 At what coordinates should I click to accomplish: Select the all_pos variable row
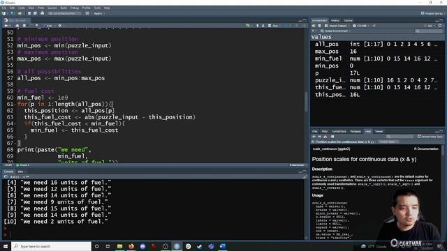click(377, 44)
